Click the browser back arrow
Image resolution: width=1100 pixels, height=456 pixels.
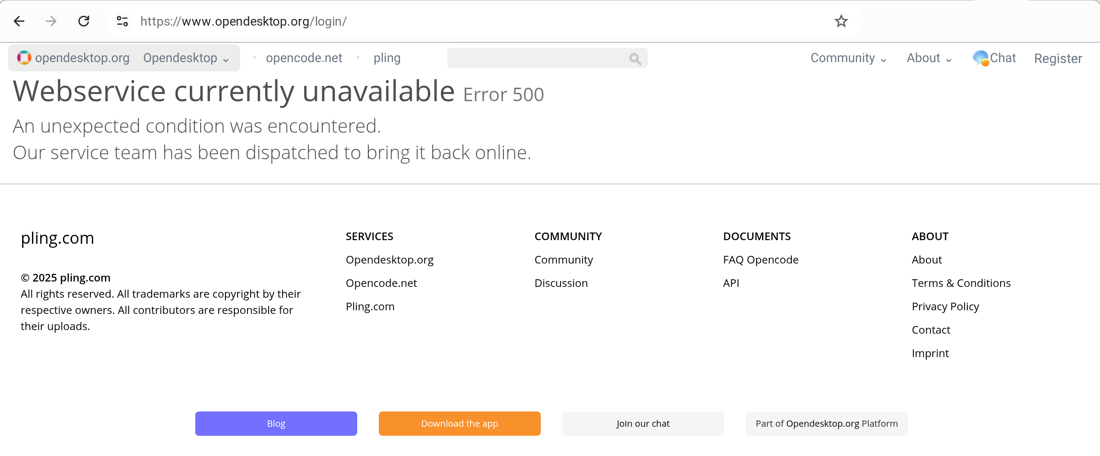point(19,21)
